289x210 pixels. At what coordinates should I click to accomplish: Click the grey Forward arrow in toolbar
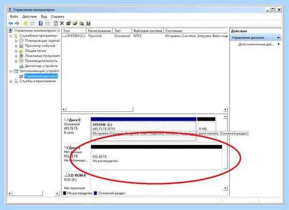click(17, 23)
